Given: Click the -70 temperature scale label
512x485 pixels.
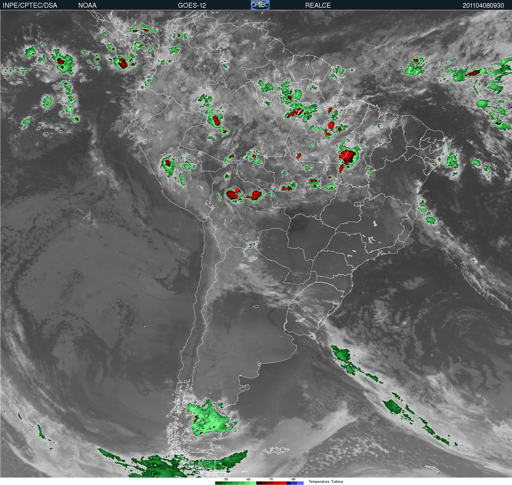Looking at the screenshot, I should [x=271, y=479].
